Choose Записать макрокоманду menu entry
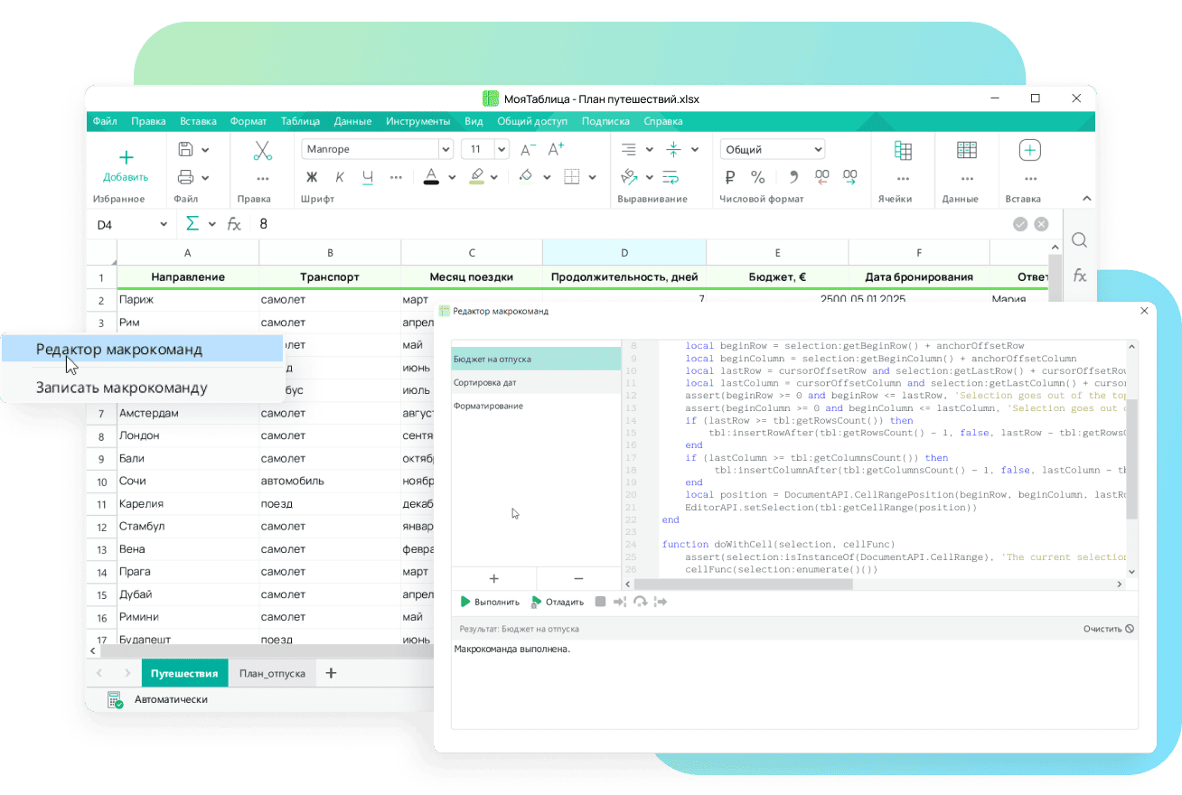 (142, 388)
